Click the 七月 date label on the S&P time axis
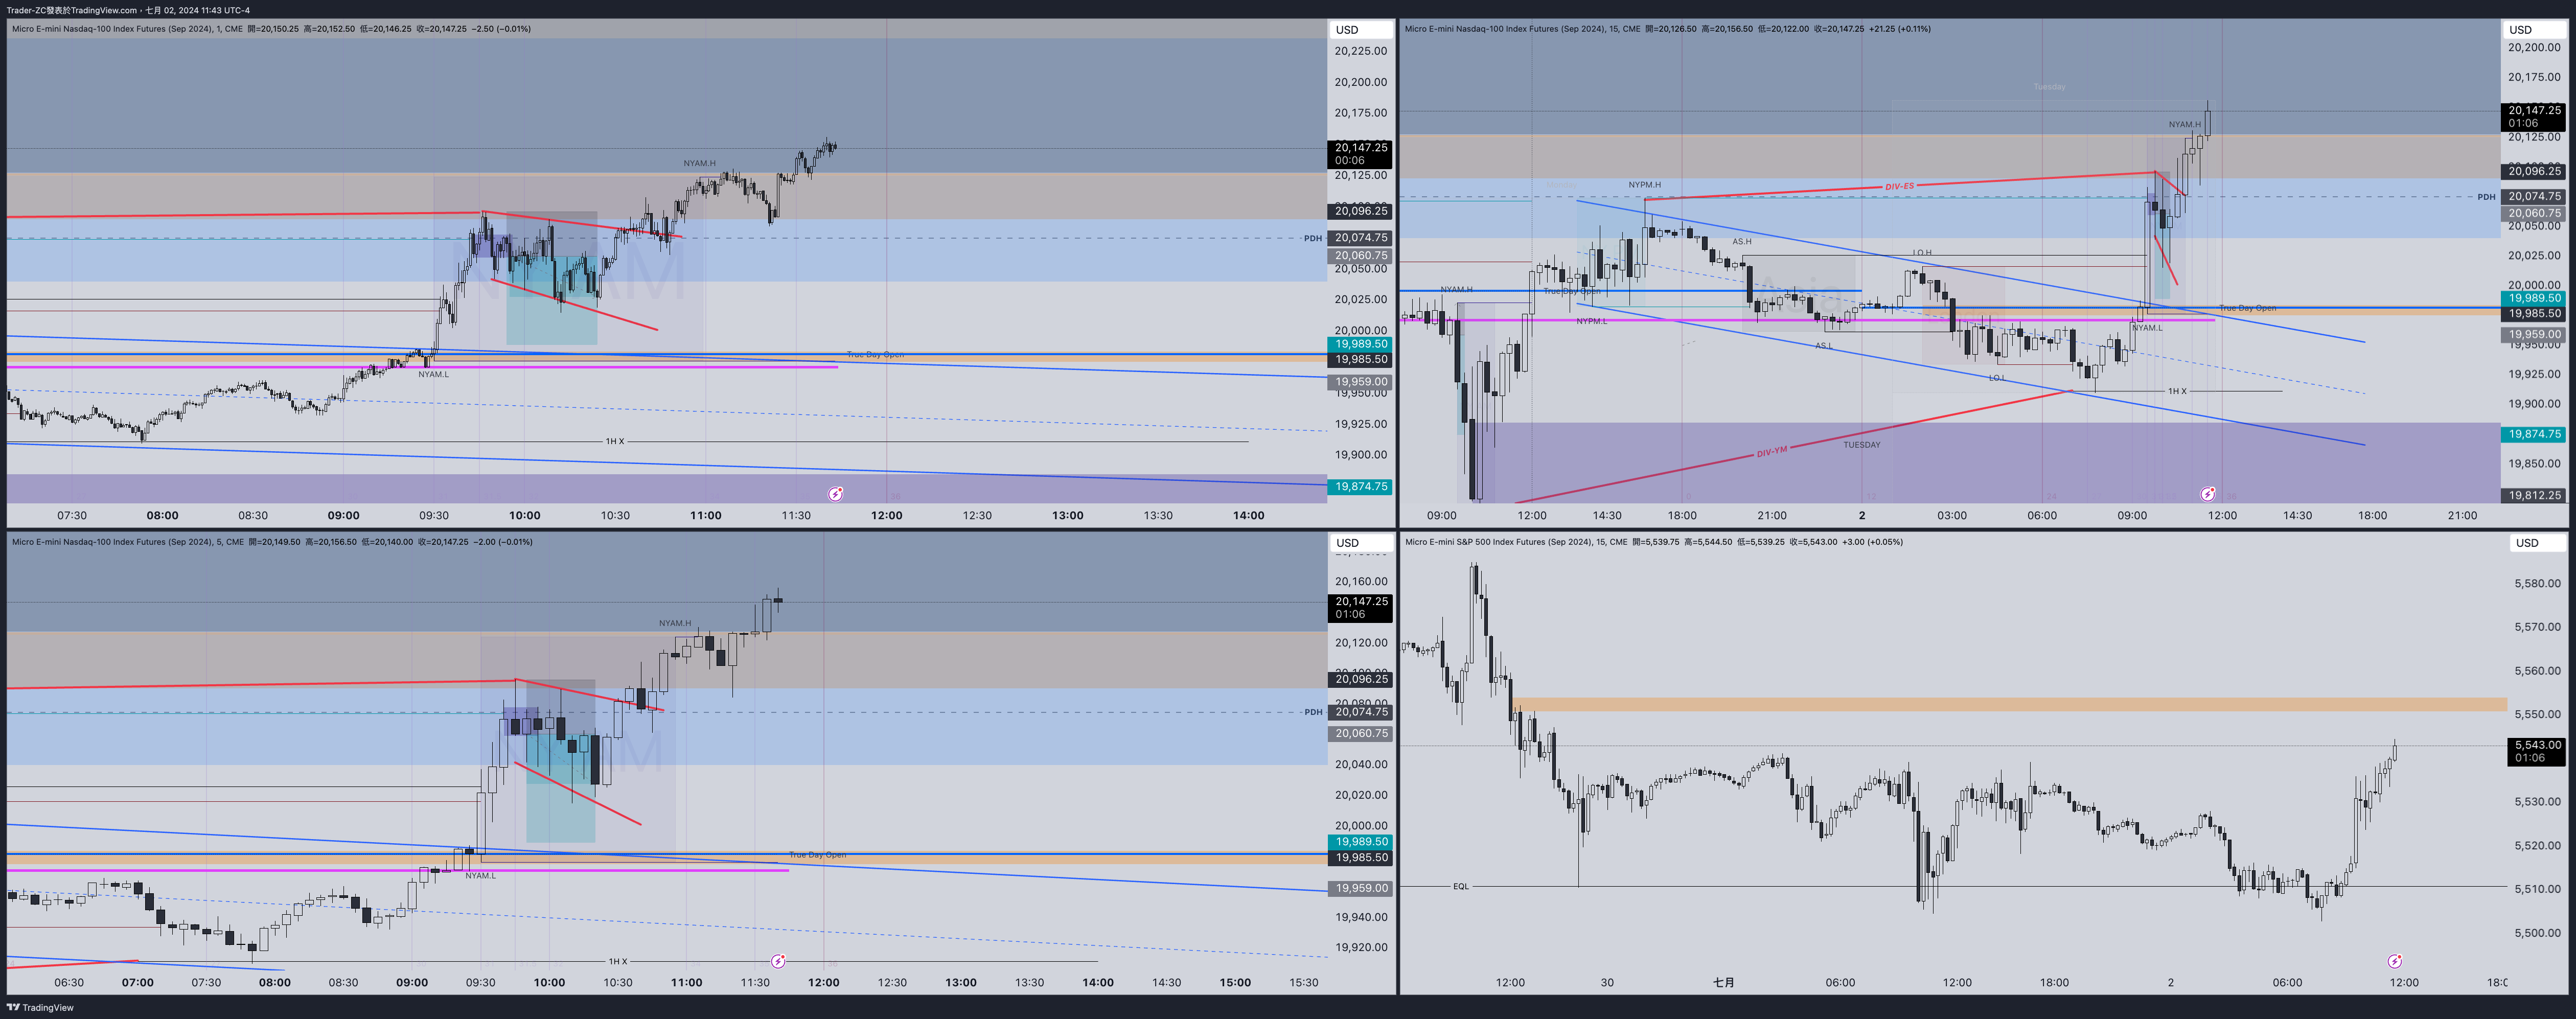 (x=1723, y=982)
